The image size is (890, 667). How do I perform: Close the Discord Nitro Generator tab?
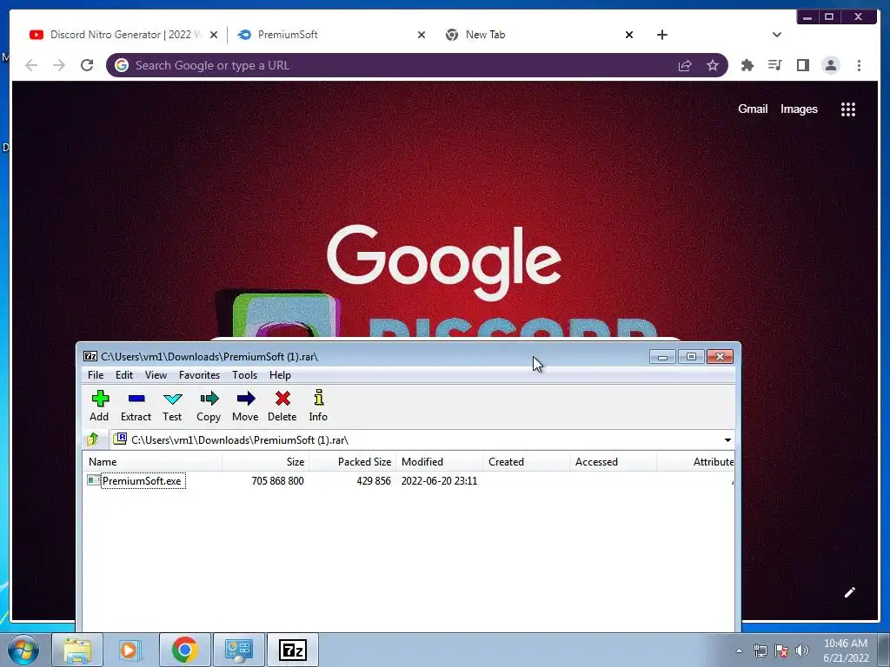(x=214, y=35)
